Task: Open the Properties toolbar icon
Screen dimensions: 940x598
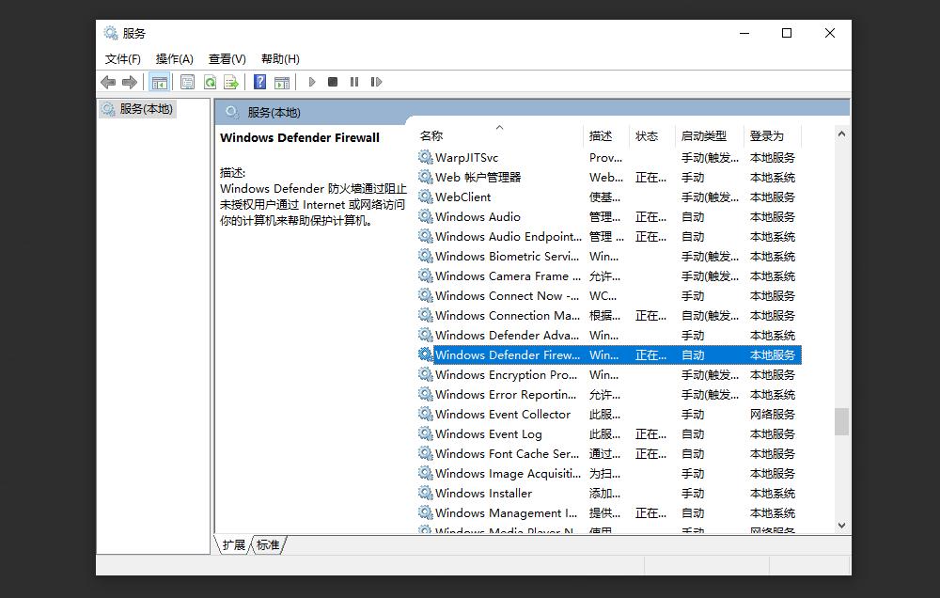Action: pyautogui.click(x=188, y=82)
